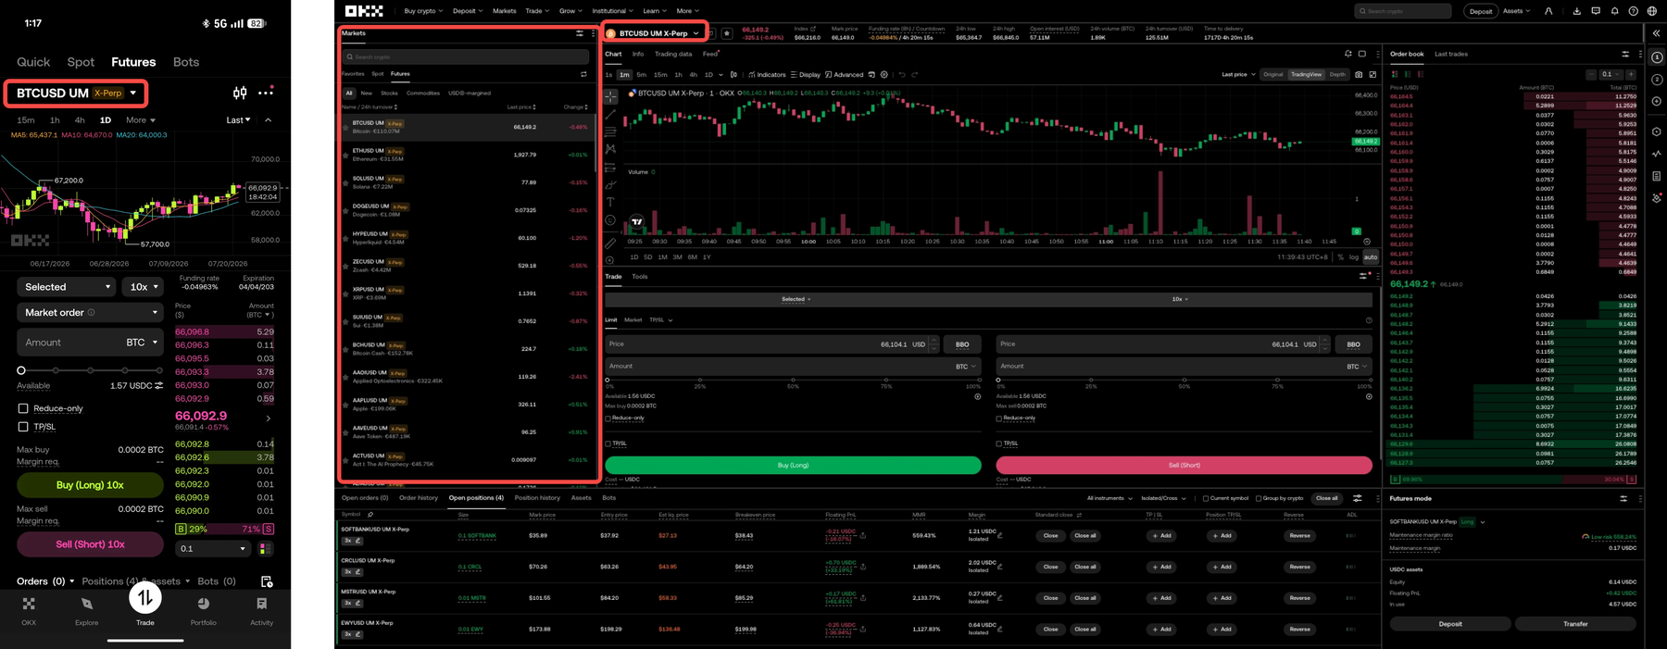This screenshot has width=1667, height=649.
Task: Select text annotation tool on chart toolbar
Action: click(x=610, y=202)
